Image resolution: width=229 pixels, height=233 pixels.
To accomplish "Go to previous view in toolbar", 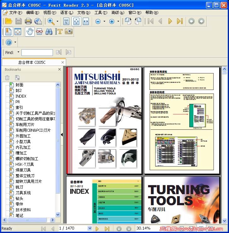I will point(192,21).
